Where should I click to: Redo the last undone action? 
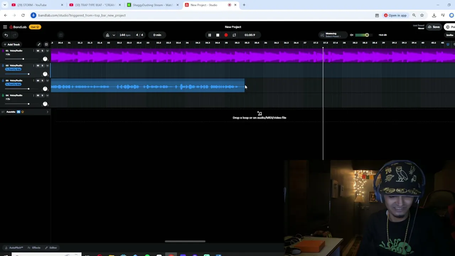[15, 35]
